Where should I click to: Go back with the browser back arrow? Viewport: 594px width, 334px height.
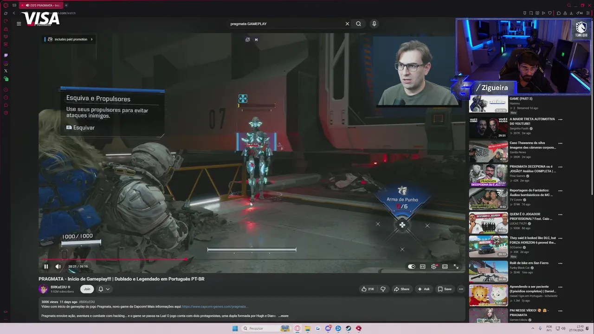tap(14, 13)
